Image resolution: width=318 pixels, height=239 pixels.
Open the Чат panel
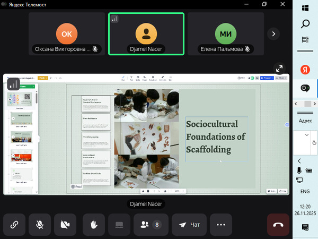[x=189, y=225]
